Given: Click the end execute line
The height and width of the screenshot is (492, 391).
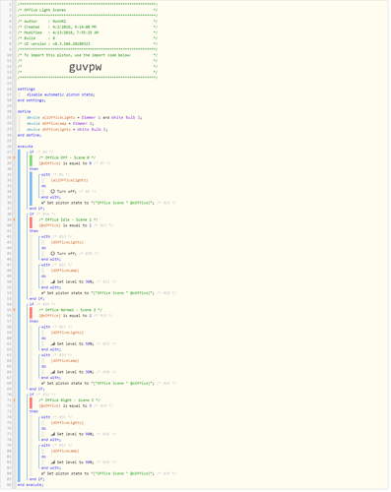Looking at the screenshot, I should pyautogui.click(x=31, y=485).
